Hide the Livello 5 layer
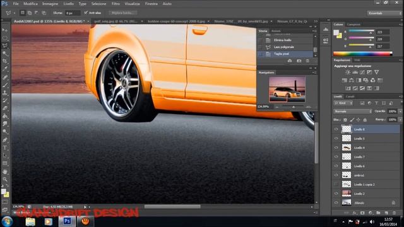The image size is (404, 227). pyautogui.click(x=336, y=139)
